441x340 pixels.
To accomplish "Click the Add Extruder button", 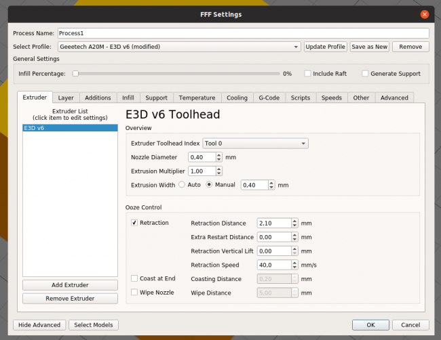I will (x=70, y=285).
